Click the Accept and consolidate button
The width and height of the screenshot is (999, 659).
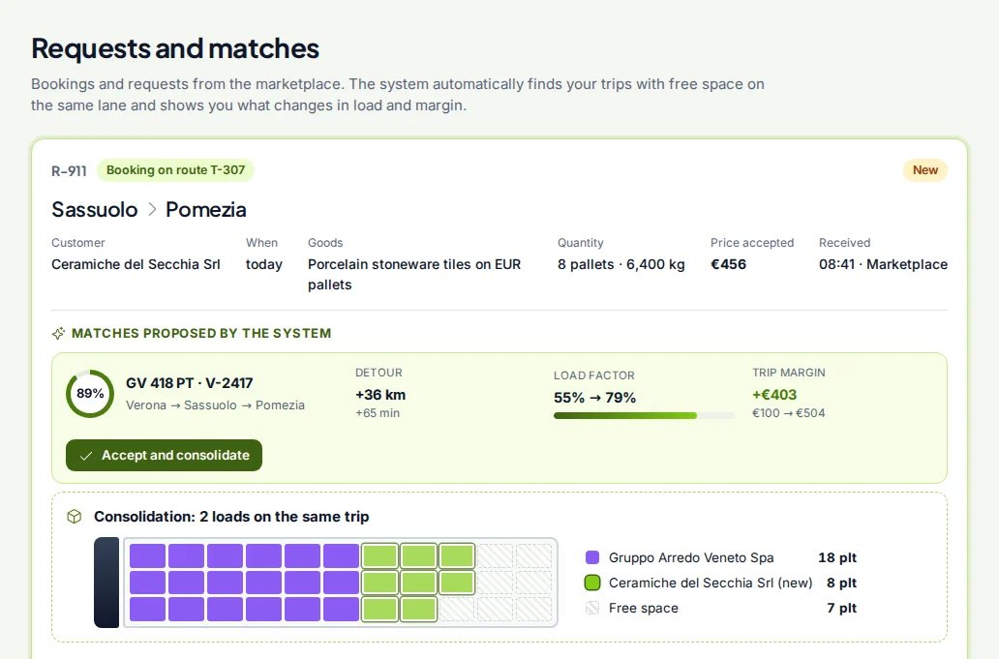click(164, 455)
